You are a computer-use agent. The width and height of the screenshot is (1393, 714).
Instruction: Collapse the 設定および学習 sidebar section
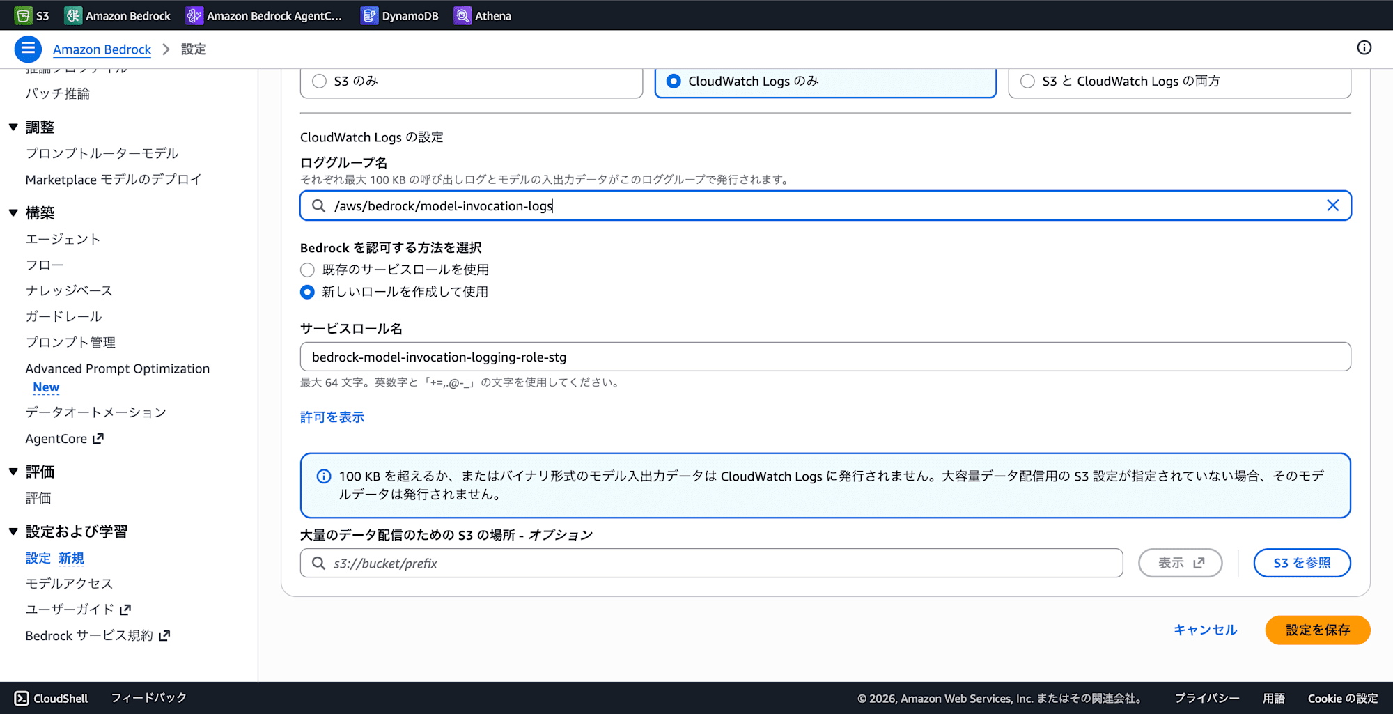13,531
